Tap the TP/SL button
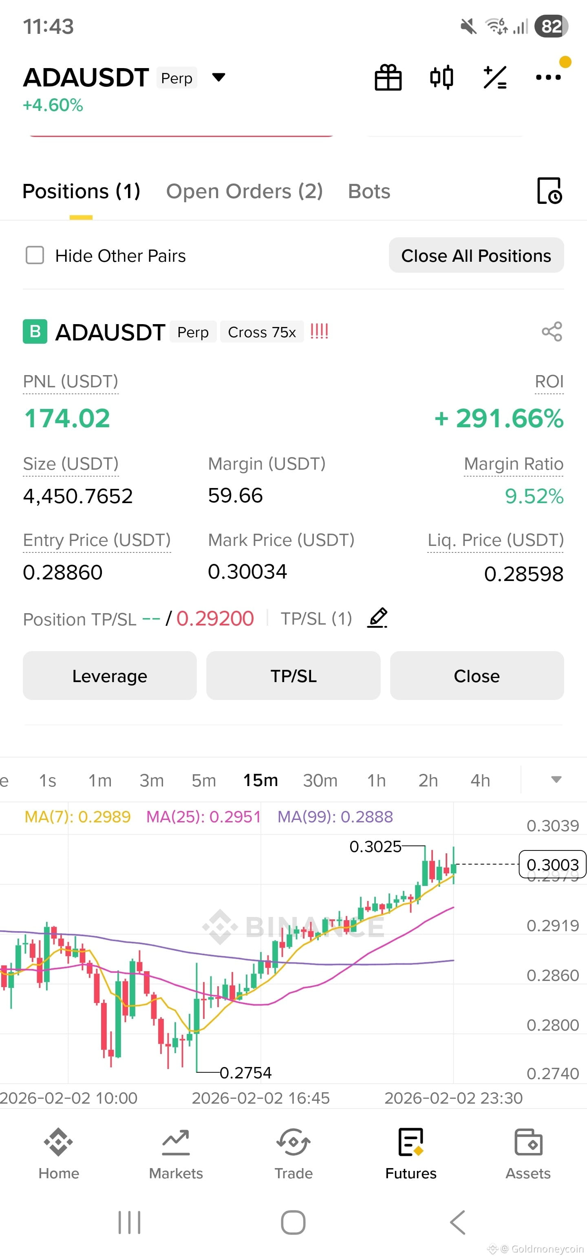 click(x=293, y=676)
